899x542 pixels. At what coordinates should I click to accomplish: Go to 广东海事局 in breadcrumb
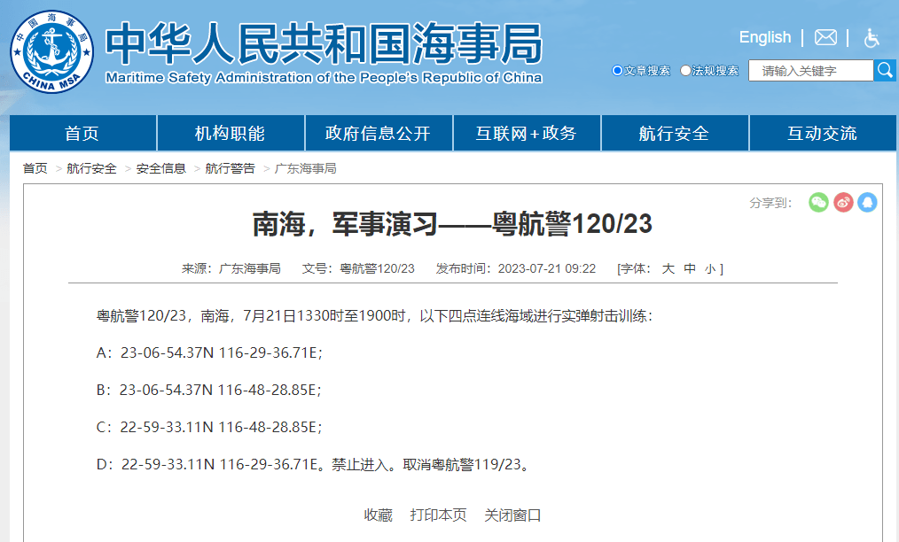click(306, 168)
